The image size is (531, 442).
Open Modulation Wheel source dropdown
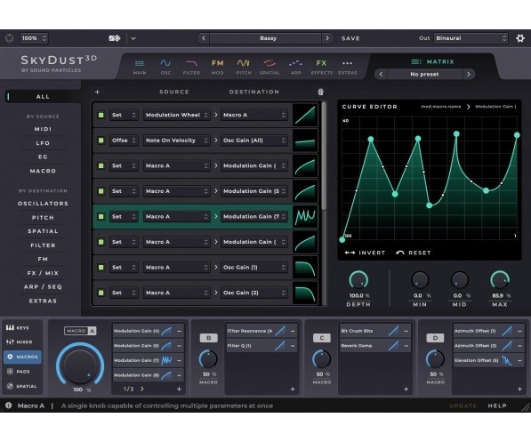click(x=176, y=115)
